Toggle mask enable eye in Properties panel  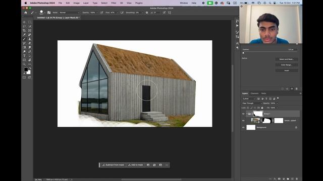click(292, 89)
